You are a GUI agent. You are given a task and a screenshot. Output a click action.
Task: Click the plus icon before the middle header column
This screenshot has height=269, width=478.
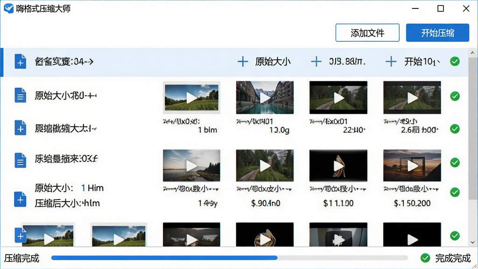click(x=316, y=62)
